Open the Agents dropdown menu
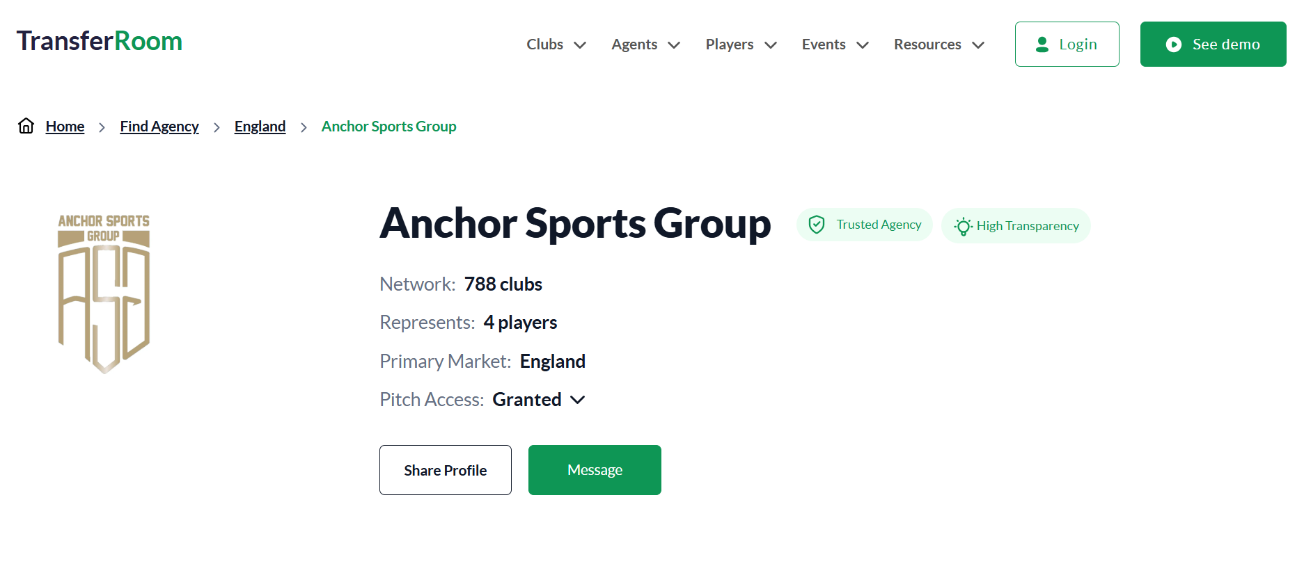 point(645,45)
